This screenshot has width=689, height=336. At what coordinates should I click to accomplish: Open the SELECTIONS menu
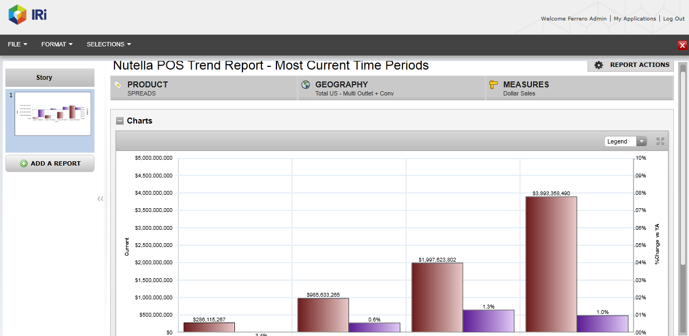(109, 44)
